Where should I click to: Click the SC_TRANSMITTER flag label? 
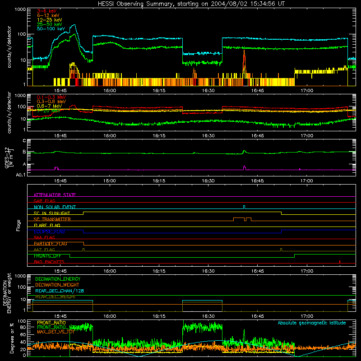click(52, 219)
